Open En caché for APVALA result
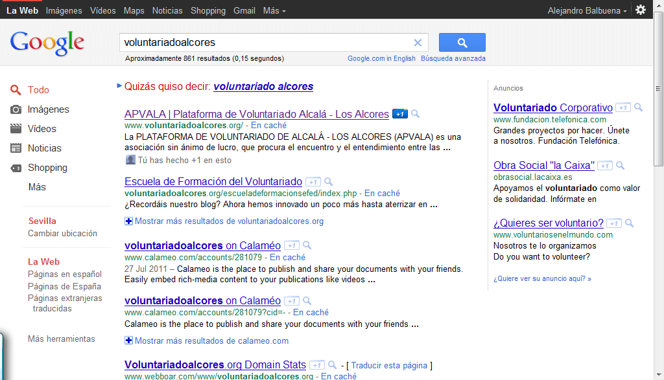Screen dimensions: 664x380 [x=268, y=125]
